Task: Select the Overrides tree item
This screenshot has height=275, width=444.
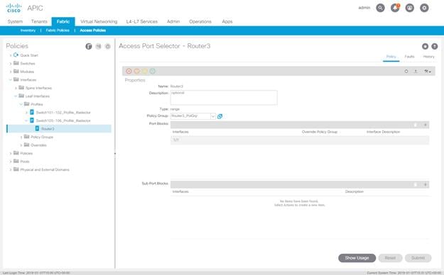Action: click(38, 145)
